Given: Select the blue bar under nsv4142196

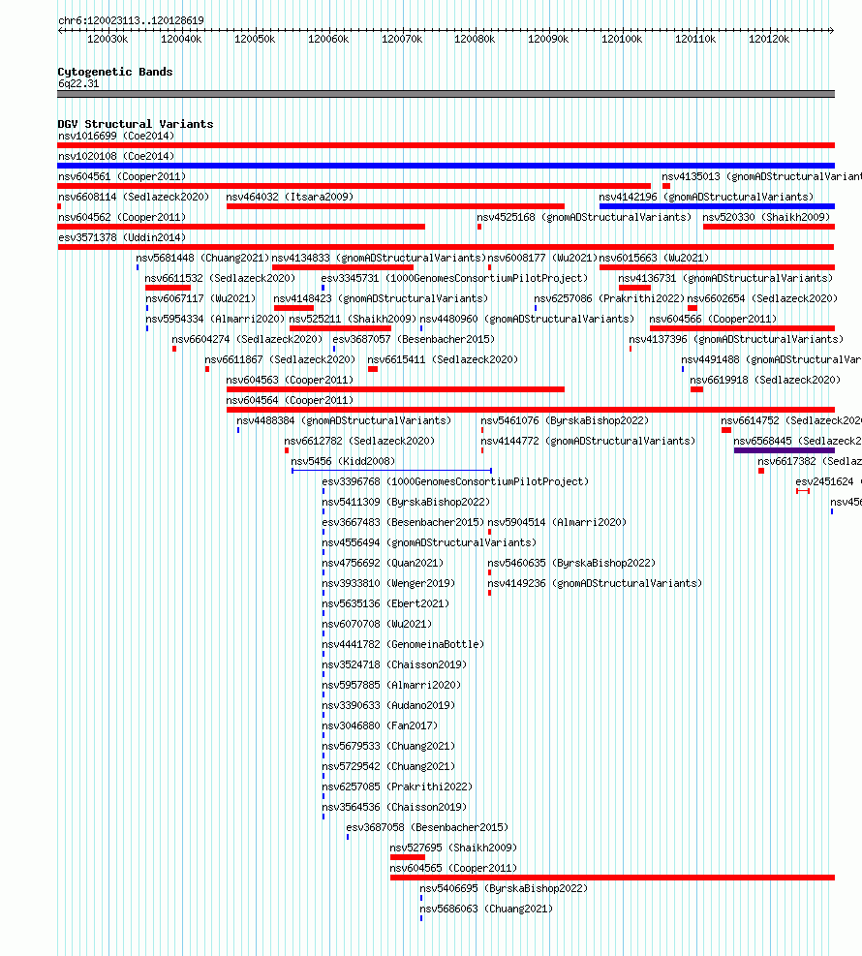Looking at the screenshot, I should click(x=717, y=206).
